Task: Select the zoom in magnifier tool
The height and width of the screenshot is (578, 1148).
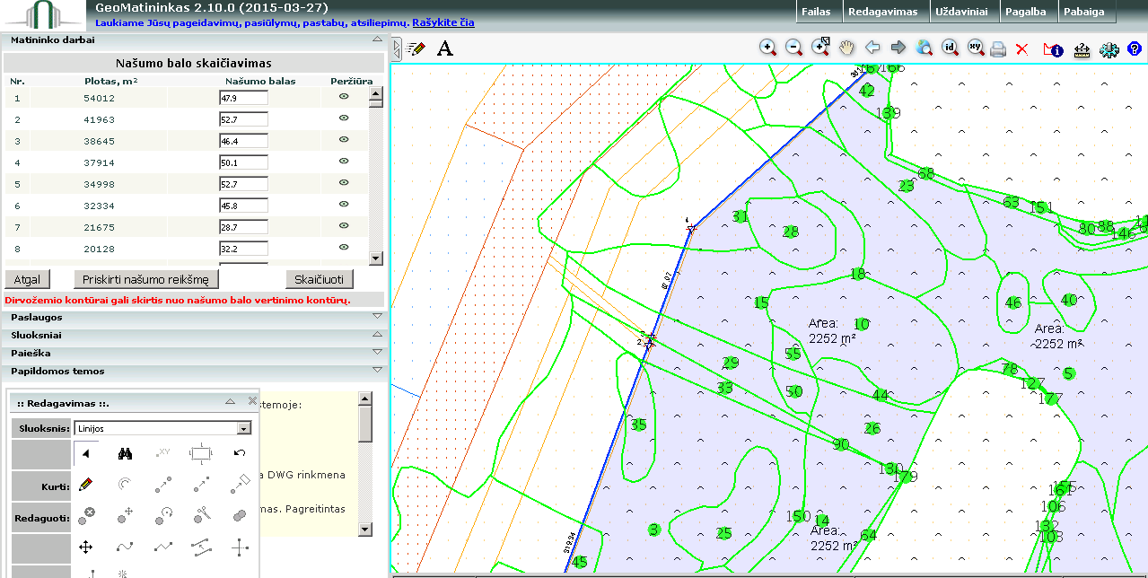Action: pyautogui.click(x=767, y=48)
